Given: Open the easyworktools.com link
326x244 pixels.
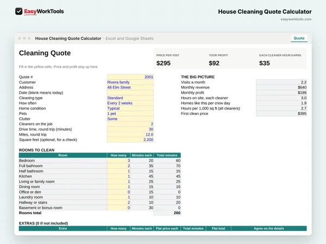Looking at the screenshot, I should coord(296,20).
